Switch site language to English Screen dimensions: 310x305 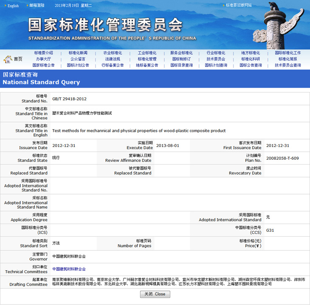13,6
